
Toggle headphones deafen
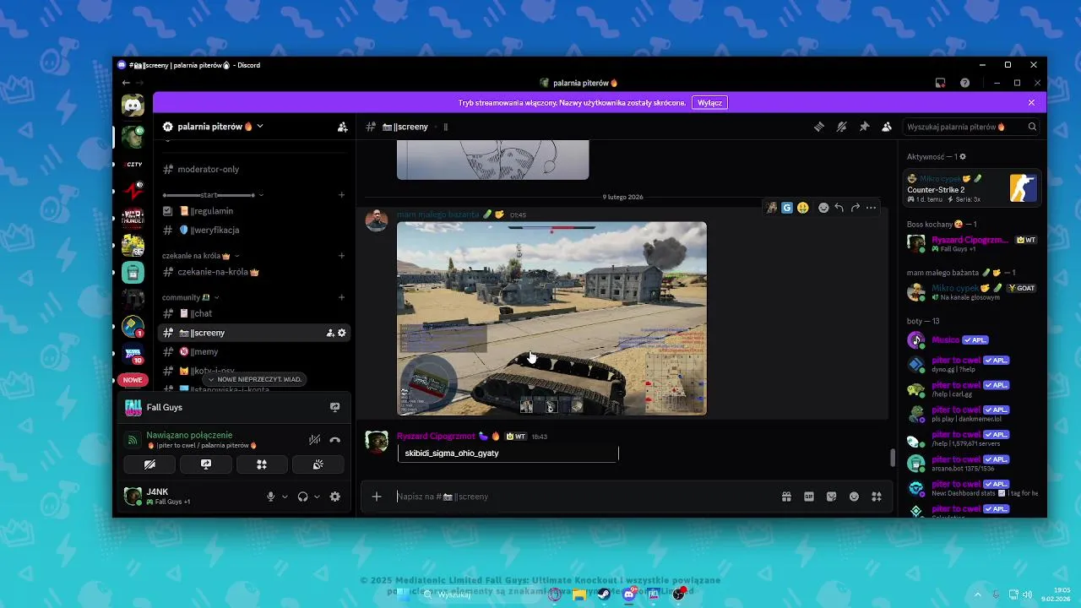tap(302, 497)
